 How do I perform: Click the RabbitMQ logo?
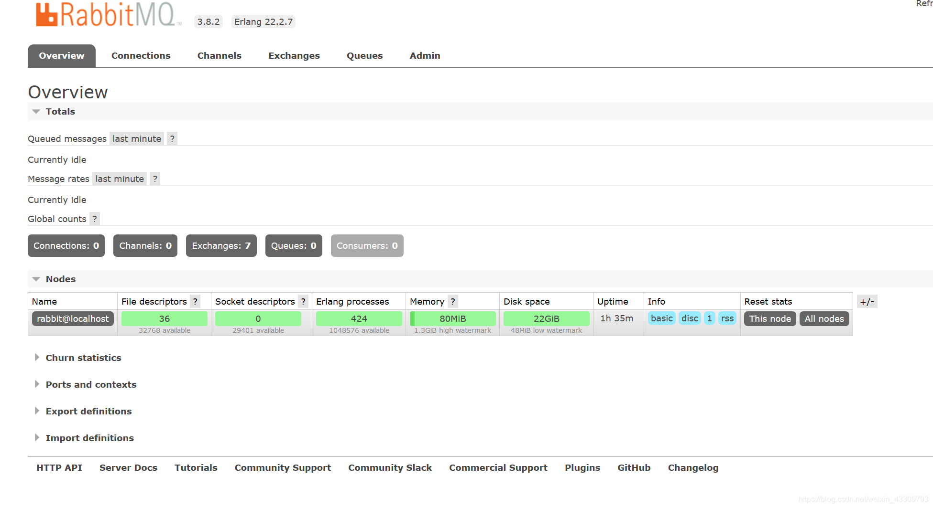point(109,14)
